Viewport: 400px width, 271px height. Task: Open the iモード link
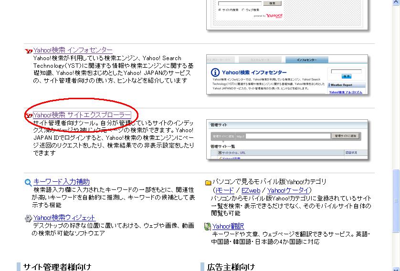tap(224, 190)
